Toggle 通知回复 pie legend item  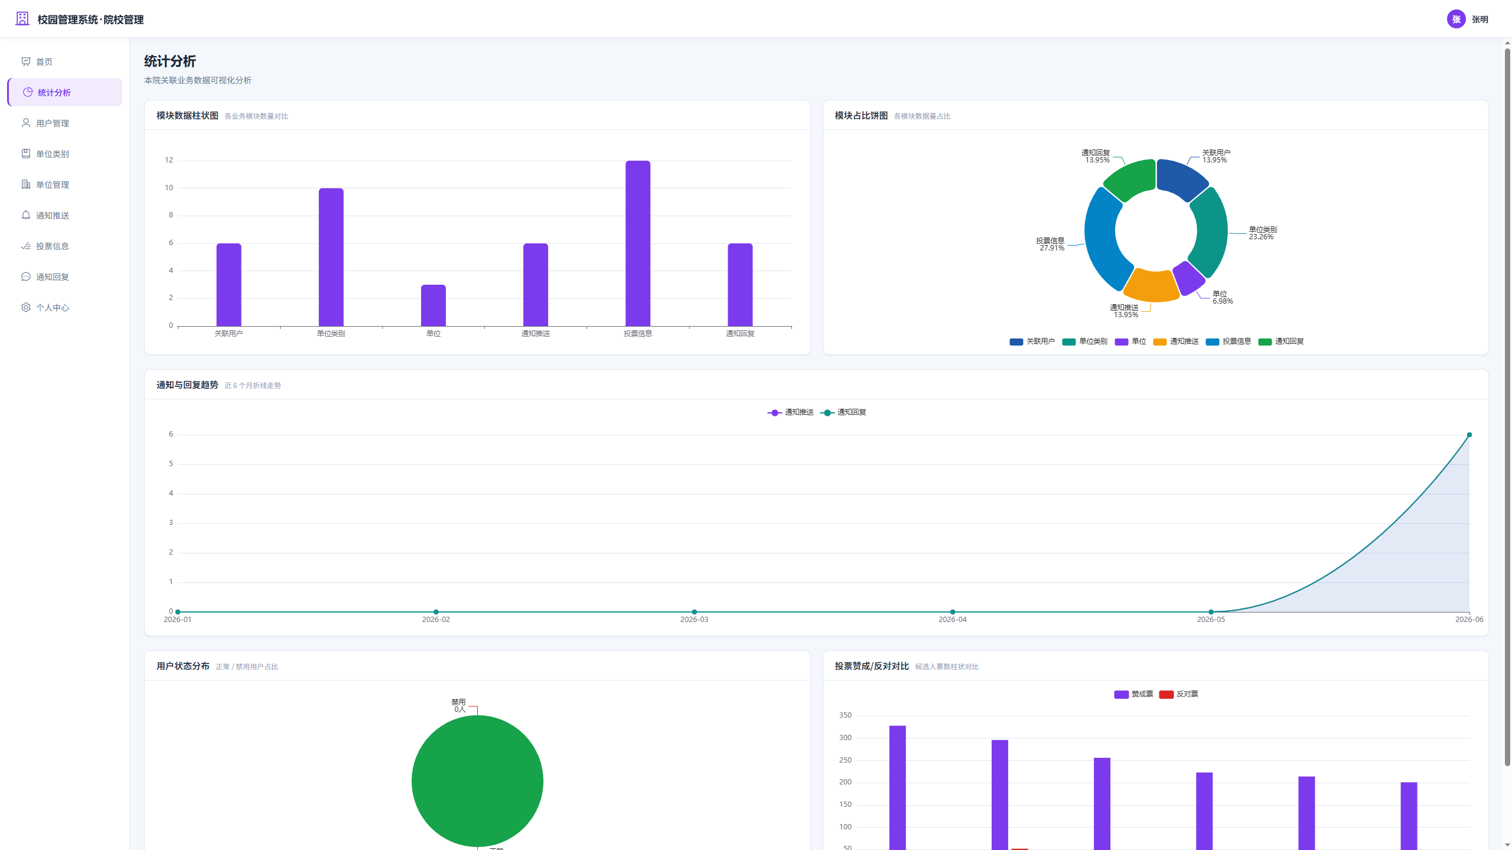point(1280,341)
